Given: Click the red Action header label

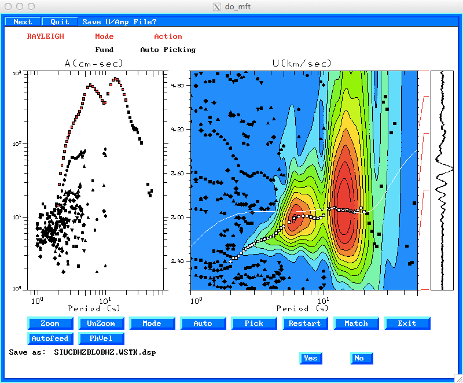Looking at the screenshot, I should pyautogui.click(x=168, y=36).
